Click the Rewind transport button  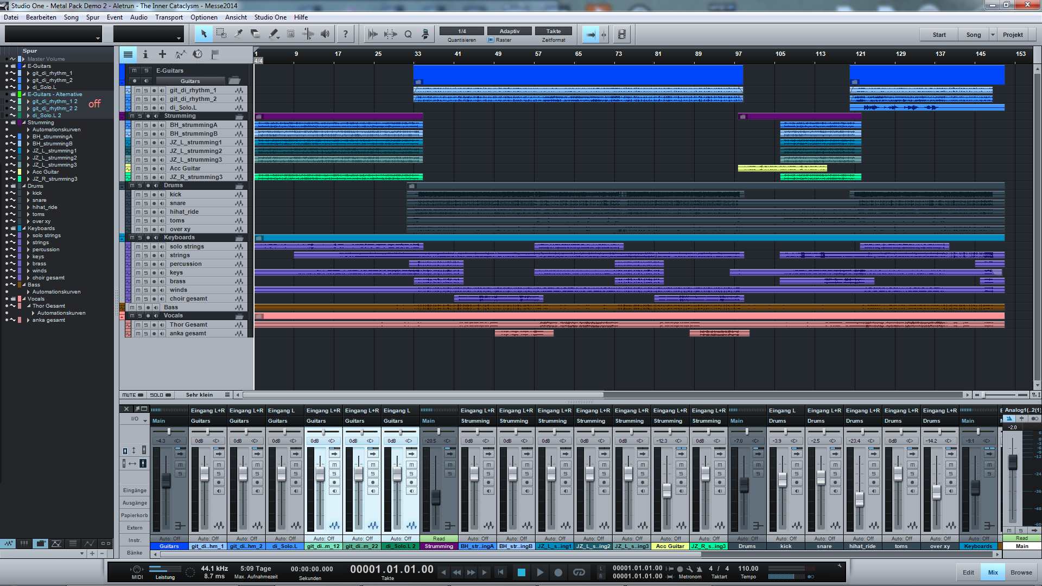tap(457, 572)
